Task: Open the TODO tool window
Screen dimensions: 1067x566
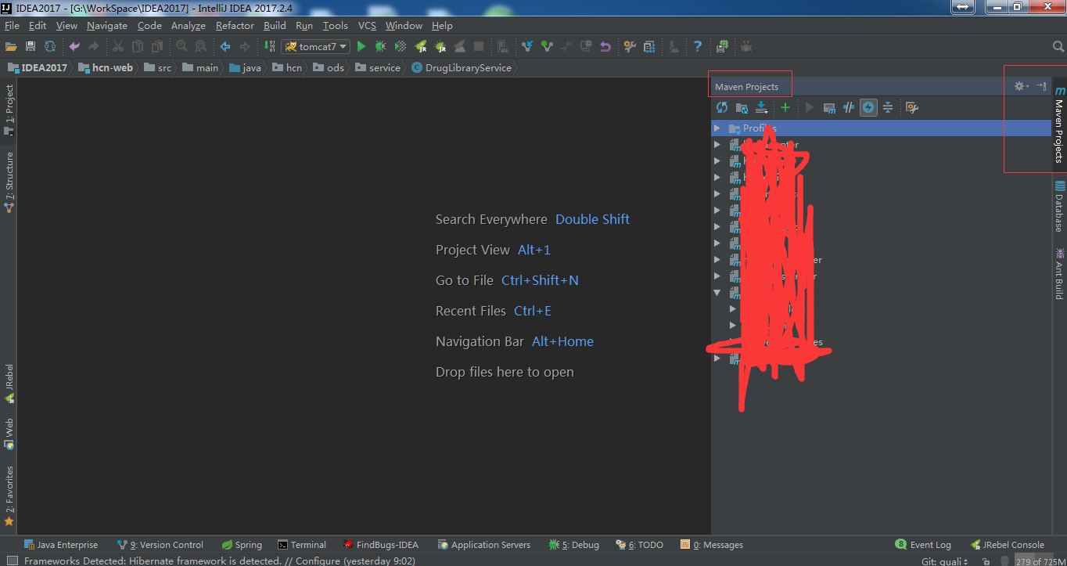Action: coord(639,545)
